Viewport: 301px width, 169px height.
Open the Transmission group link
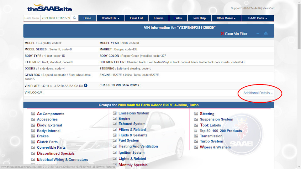click(211, 136)
